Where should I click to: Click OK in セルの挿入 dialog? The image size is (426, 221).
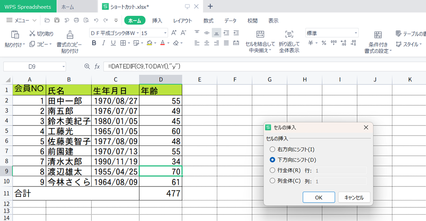pos(319,198)
